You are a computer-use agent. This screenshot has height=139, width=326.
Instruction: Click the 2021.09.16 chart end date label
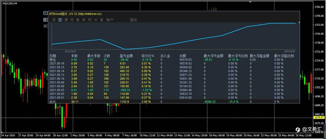[289, 51]
